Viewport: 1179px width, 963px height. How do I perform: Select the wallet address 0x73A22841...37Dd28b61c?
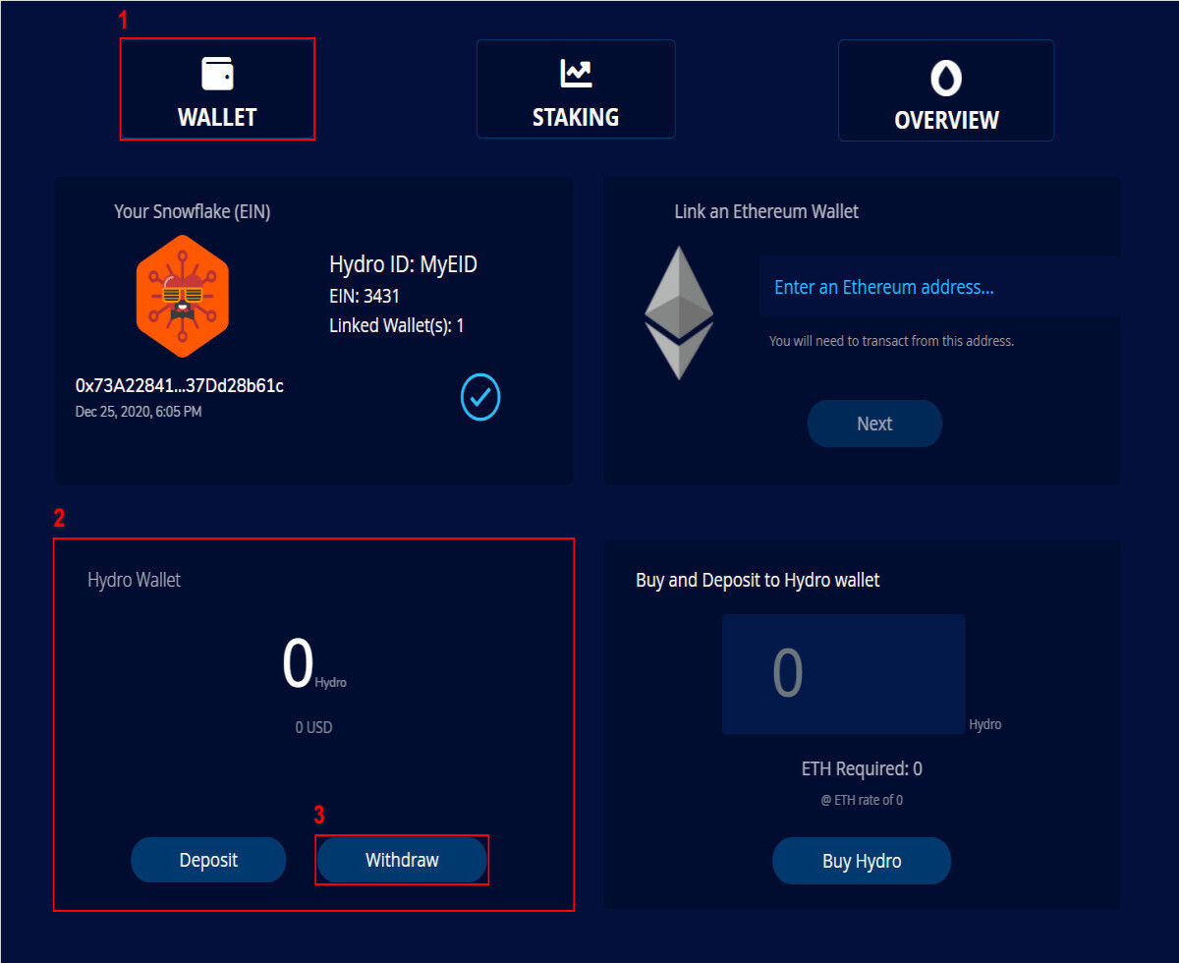click(x=180, y=385)
